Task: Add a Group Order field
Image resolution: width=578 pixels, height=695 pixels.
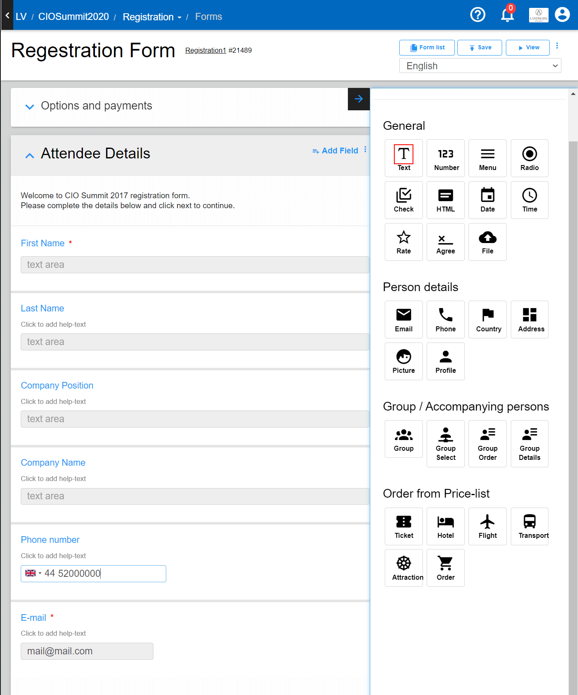Action: coord(488,444)
